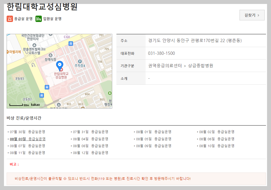Click the 08월 12일 응급실운영 entry

click(x=91, y=153)
